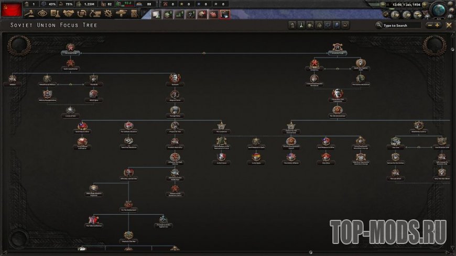Open the Recruit and Deploy tank icon
The height and width of the screenshot is (256, 456).
pos(121,14)
